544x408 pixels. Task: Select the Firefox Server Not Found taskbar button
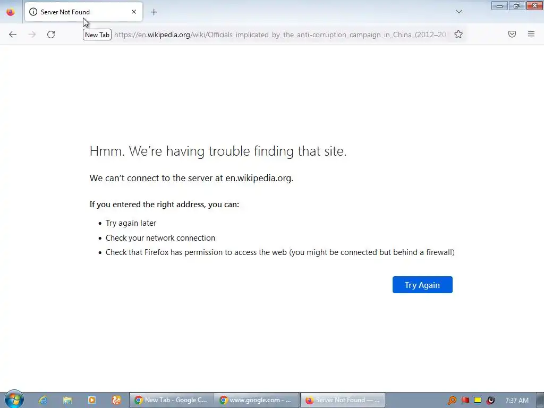(x=343, y=400)
